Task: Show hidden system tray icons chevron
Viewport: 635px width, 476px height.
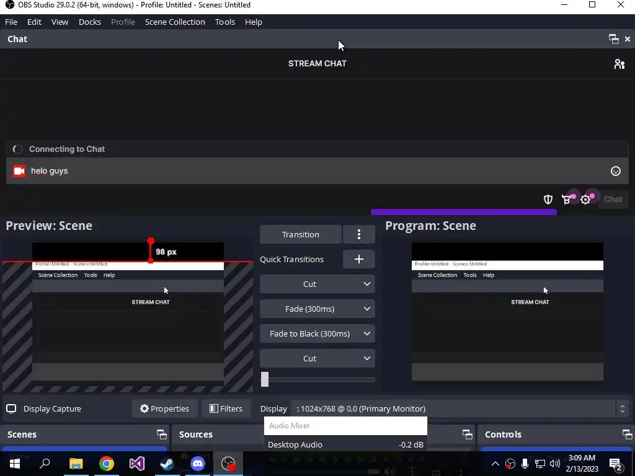Action: pyautogui.click(x=495, y=464)
